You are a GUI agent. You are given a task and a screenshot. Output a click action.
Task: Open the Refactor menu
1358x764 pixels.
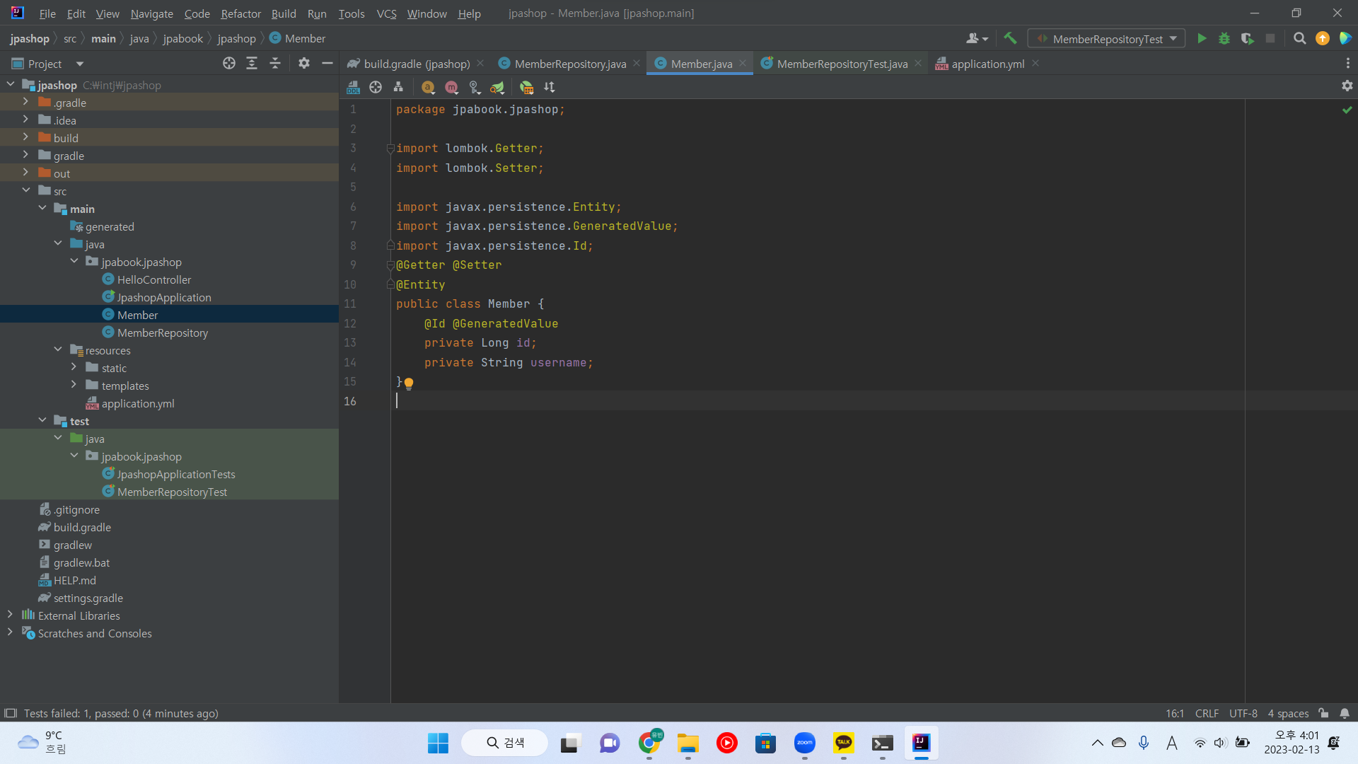click(240, 13)
